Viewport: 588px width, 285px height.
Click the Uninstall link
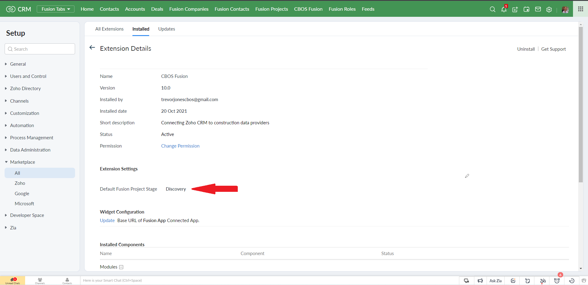coord(526,49)
